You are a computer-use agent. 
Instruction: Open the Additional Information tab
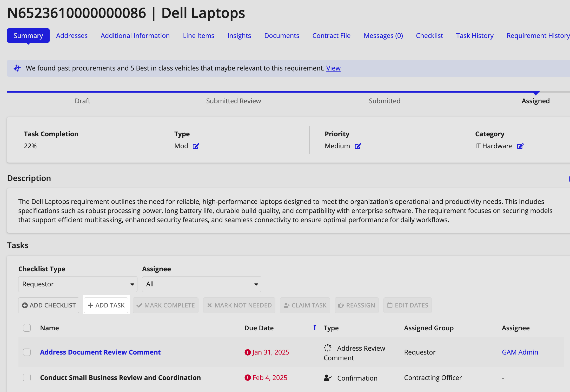pyautogui.click(x=135, y=36)
